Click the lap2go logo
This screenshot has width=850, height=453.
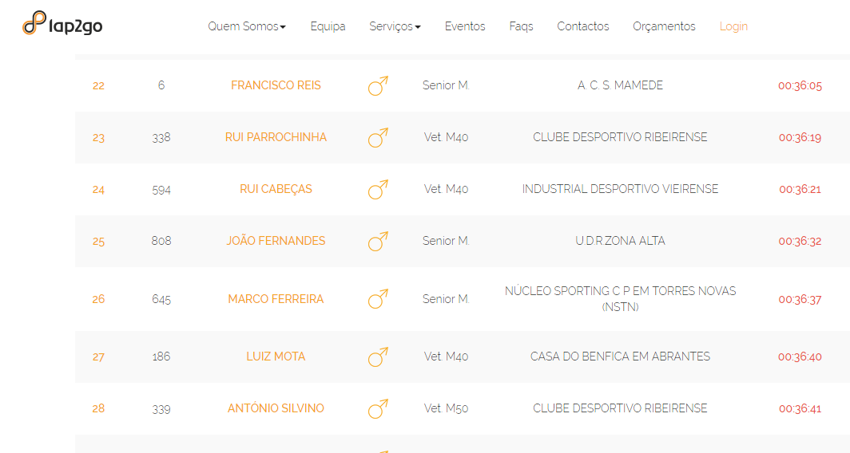tap(62, 23)
